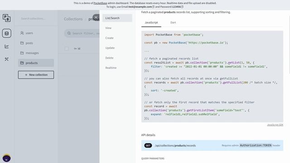The width and height of the screenshot is (290, 163).
Task: Open the Collections breadcrumb
Action: (73, 19)
